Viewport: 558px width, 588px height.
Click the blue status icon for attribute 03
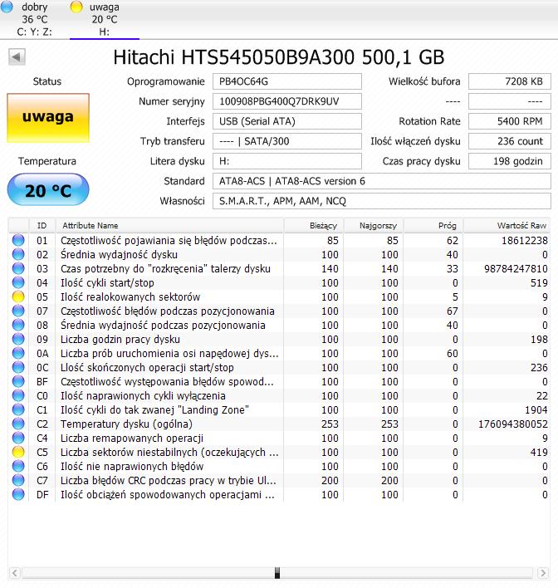tap(18, 268)
